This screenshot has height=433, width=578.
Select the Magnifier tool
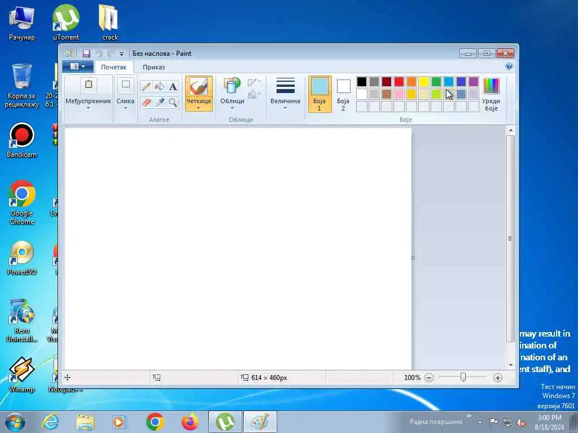(x=173, y=103)
